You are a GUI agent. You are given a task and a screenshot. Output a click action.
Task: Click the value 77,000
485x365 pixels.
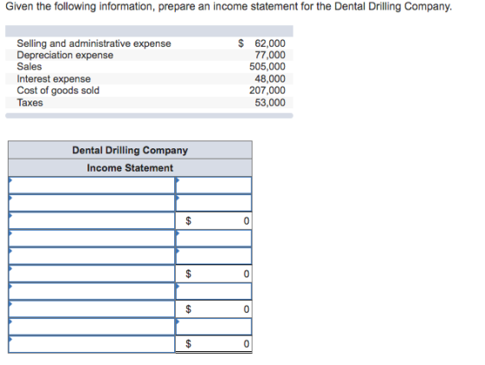pos(270,55)
